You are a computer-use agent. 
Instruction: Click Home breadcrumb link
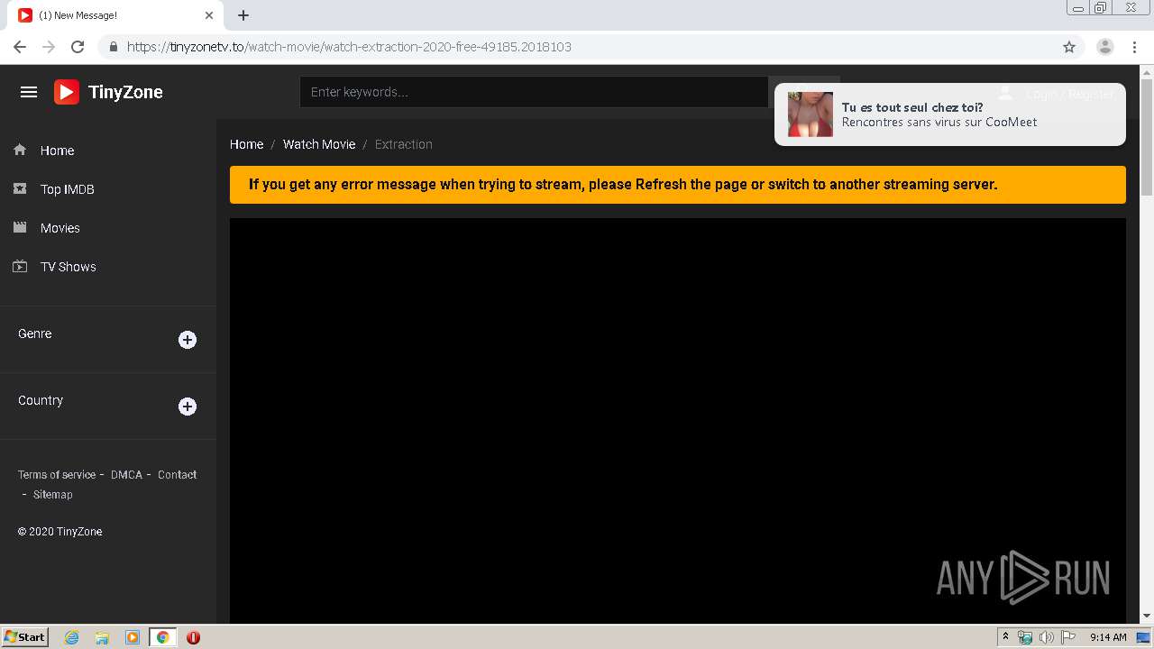(246, 144)
